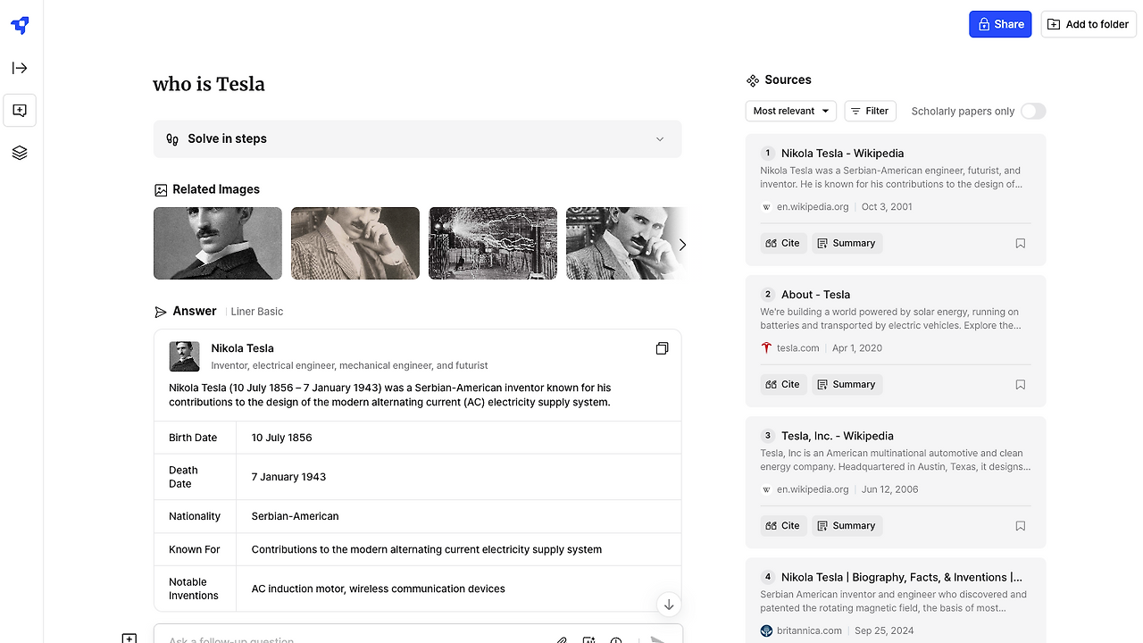The image size is (1143, 643).
Task: Click the inventor and futurist subtitle text
Action: [x=349, y=365]
